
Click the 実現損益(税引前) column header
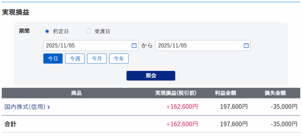[176, 93]
